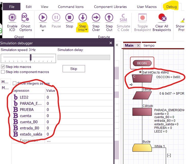186x164 pixels.
Task: Click the empty Expression entry field
Action: [x=28, y=140]
